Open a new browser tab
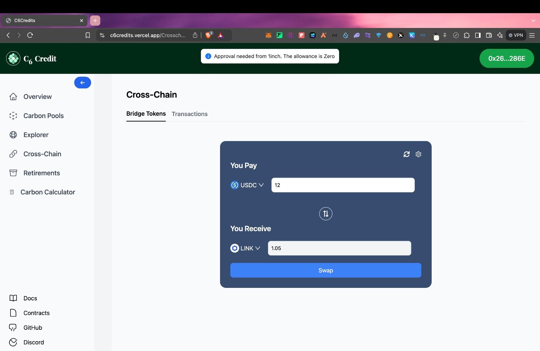540x351 pixels. (95, 21)
